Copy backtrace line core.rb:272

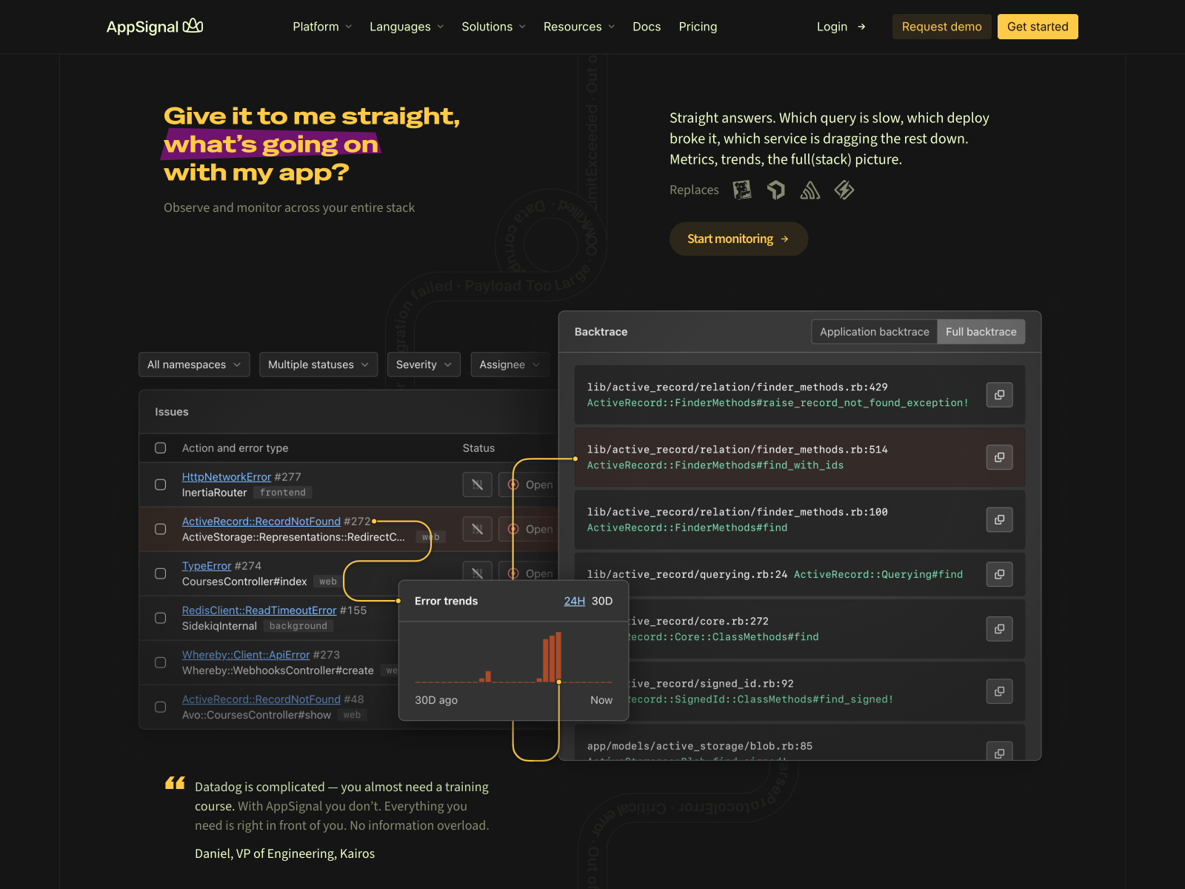click(x=999, y=629)
